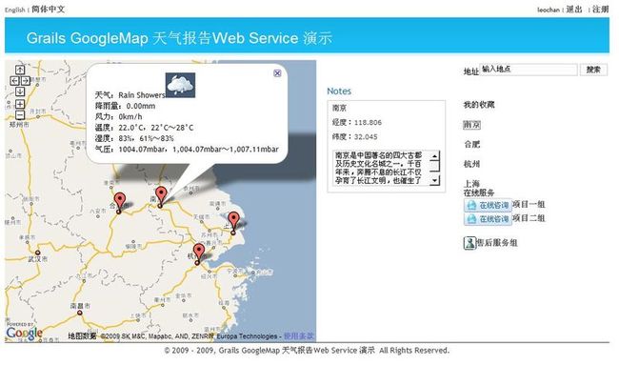
Task: Zoom out the map with the minus button
Action: coord(20,114)
